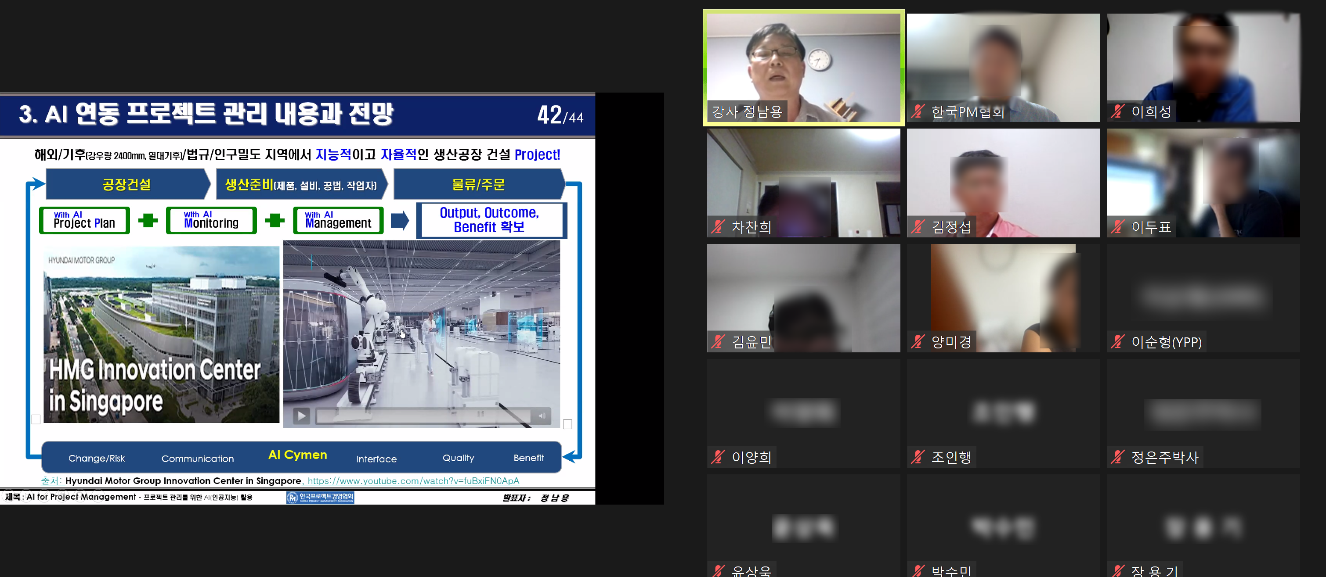This screenshot has height=577, width=1326.
Task: Click the AI Cymen label
Action: tap(297, 455)
